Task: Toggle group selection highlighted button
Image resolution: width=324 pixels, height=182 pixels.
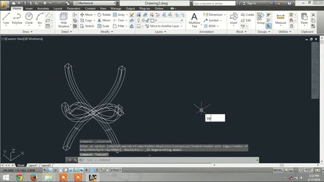Action: coord(269,26)
